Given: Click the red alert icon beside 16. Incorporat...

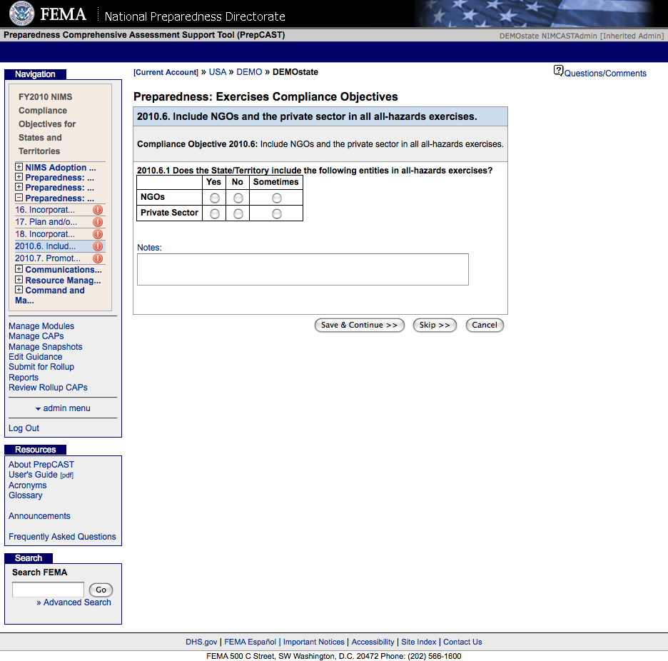Looking at the screenshot, I should (x=98, y=210).
